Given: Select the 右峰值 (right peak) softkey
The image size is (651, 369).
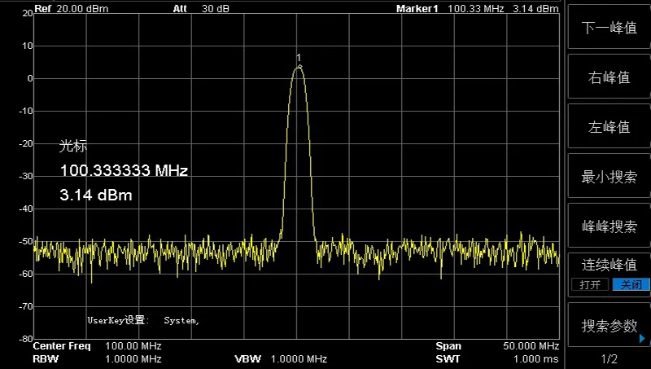Looking at the screenshot, I should (x=609, y=77).
